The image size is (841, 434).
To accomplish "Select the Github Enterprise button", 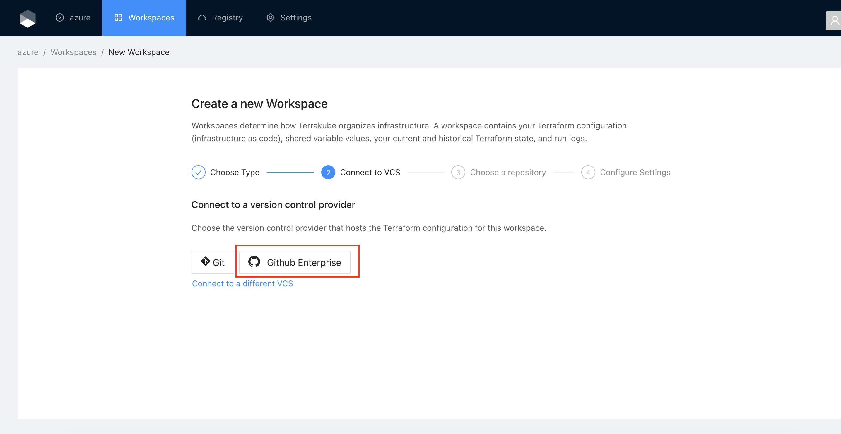I will coord(295,262).
